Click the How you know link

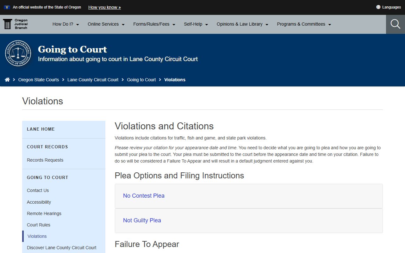pos(104,7)
